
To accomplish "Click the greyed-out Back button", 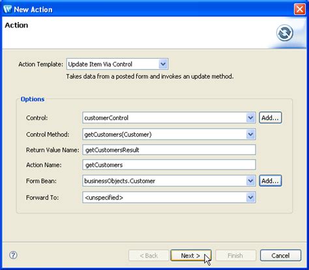I will 149,256.
